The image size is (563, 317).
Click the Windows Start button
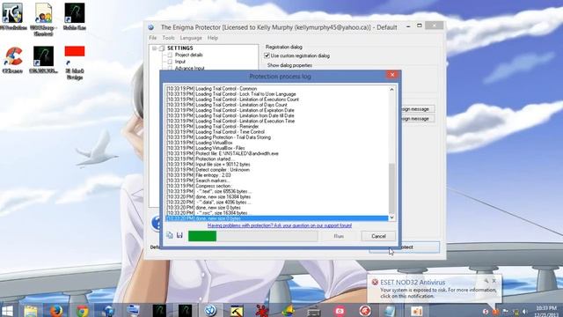coord(7,311)
